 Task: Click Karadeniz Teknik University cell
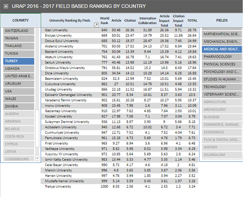[66, 100]
